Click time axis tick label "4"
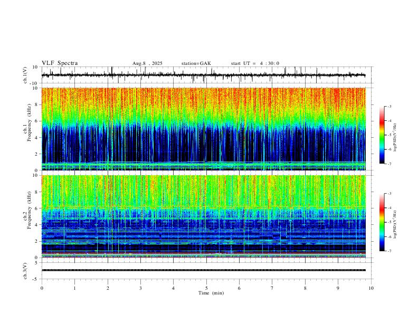 click(x=173, y=288)
